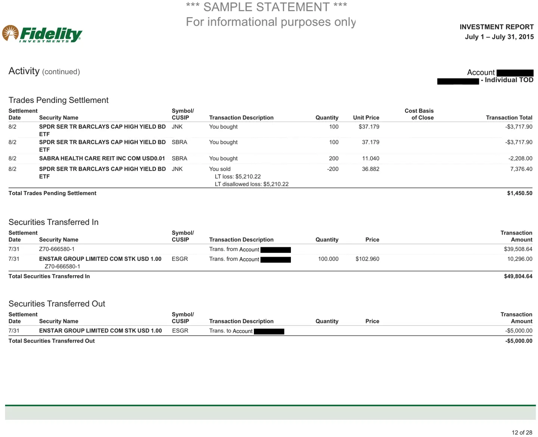The width and height of the screenshot is (538, 437).
Task: Click the You sold transaction description
Action: click(x=220, y=169)
